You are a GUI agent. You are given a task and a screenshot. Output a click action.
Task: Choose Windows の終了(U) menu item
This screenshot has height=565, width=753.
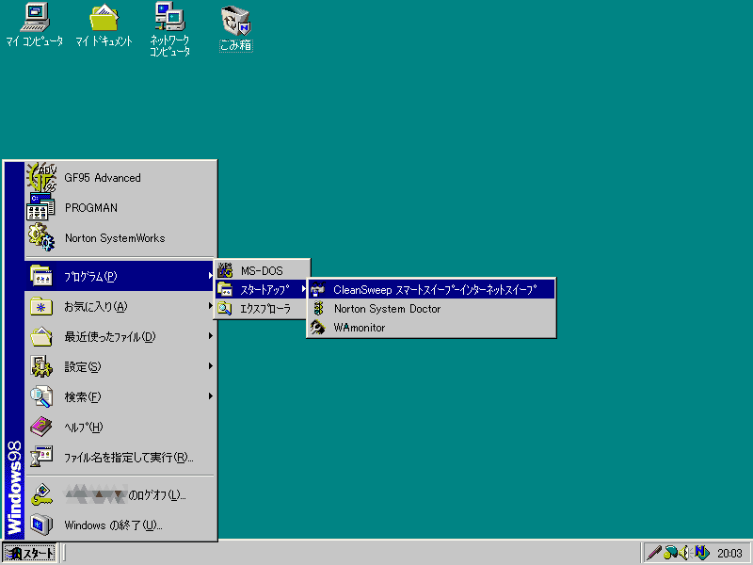click(x=120, y=525)
